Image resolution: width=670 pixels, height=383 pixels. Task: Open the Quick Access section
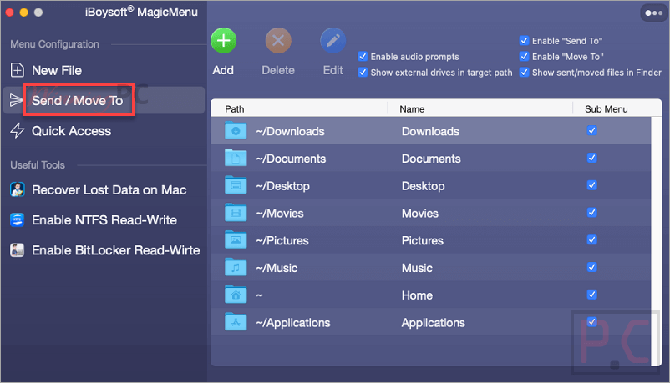(x=71, y=131)
